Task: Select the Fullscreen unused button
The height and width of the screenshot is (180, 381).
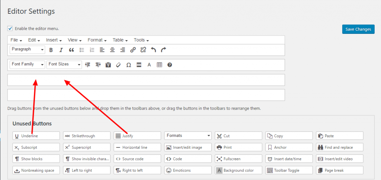Action: [x=238, y=159]
